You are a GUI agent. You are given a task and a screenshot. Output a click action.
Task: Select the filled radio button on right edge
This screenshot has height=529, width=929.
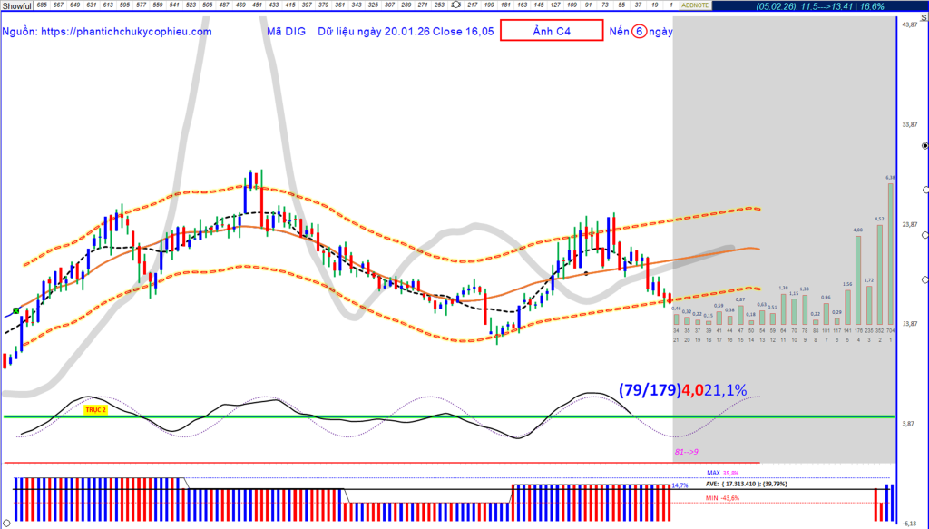(924, 145)
